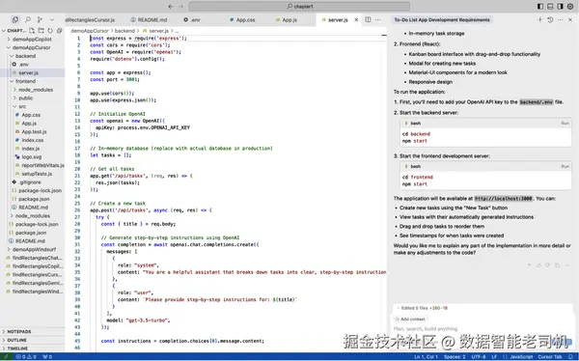
Task: Open server.js in the file tree
Action: pos(28,72)
